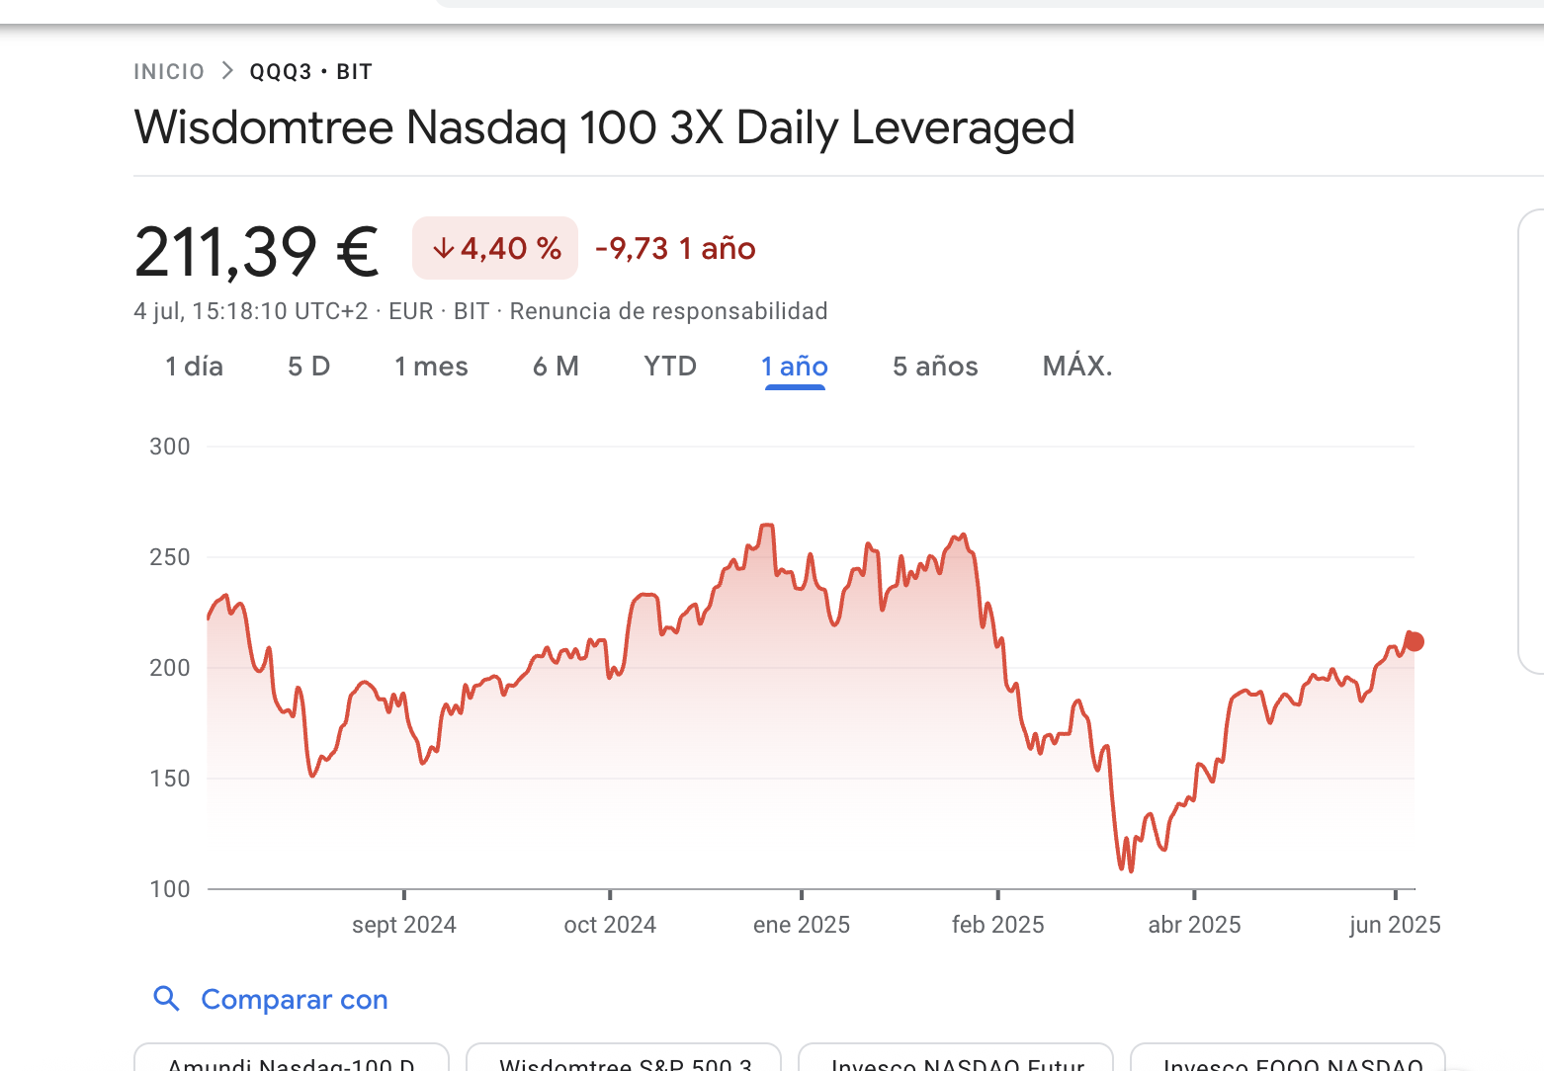Click the QQQ3 · BIT breadcrumb
This screenshot has height=1071, width=1544.
coord(310,71)
